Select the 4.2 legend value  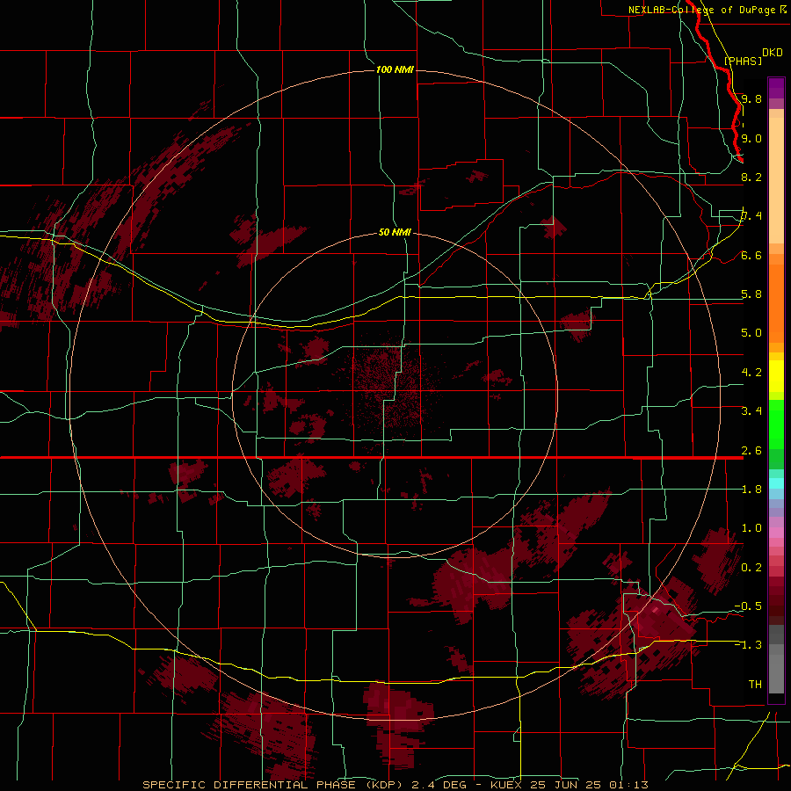[x=751, y=373]
